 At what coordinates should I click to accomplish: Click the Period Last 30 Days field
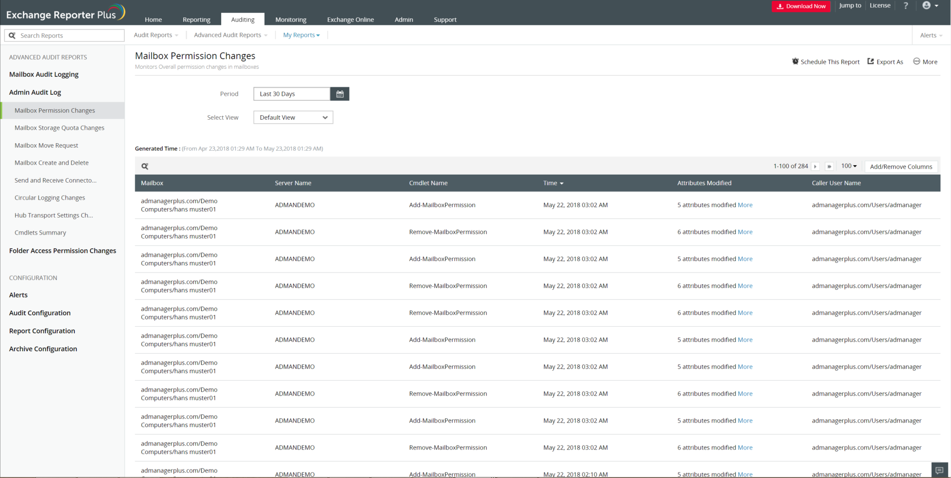coord(292,94)
